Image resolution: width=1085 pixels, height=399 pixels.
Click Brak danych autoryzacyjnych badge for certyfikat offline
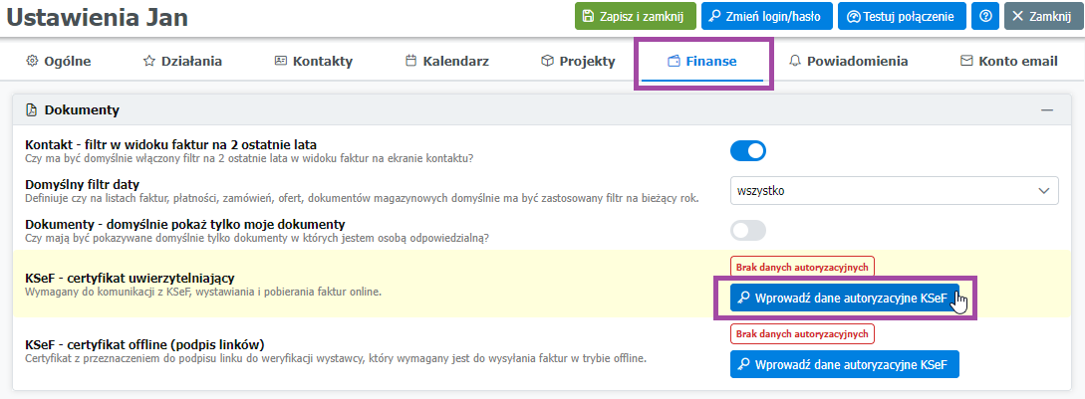pos(803,333)
